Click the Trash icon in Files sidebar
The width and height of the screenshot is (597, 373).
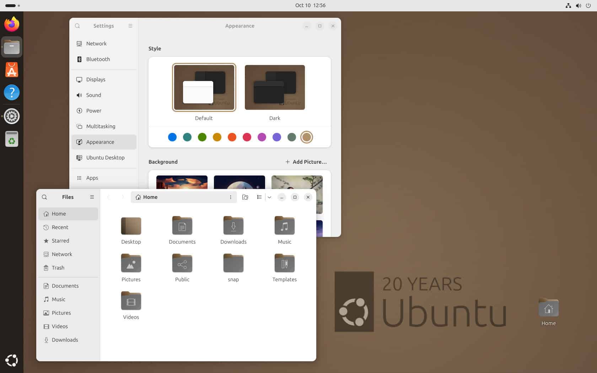47,268
